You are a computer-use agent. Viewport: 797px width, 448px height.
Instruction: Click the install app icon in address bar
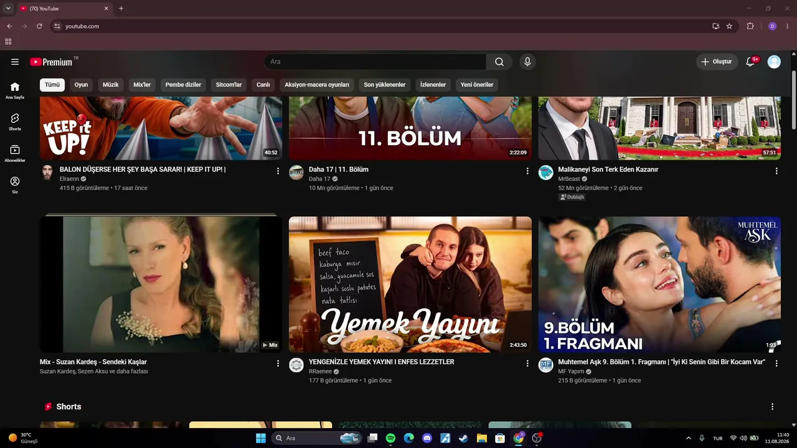tap(716, 26)
